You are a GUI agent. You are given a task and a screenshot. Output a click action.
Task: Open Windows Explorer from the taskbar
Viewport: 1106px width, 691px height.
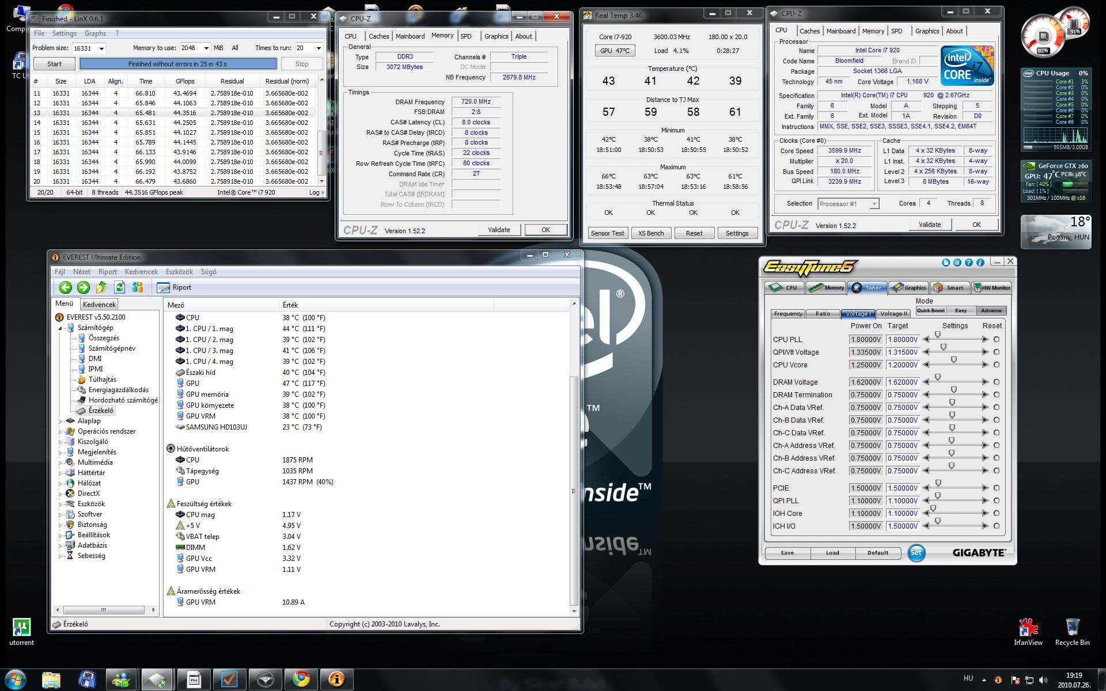[51, 680]
